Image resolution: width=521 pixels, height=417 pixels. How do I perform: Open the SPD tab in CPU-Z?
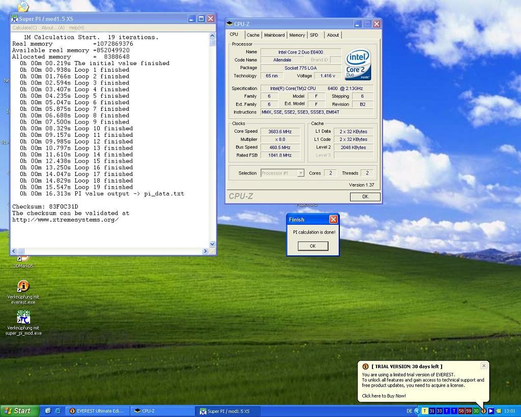pyautogui.click(x=314, y=35)
